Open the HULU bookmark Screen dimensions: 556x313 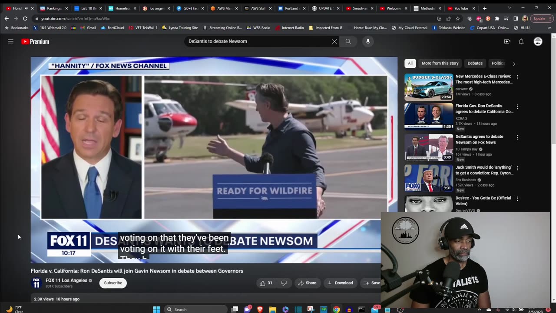521,28
